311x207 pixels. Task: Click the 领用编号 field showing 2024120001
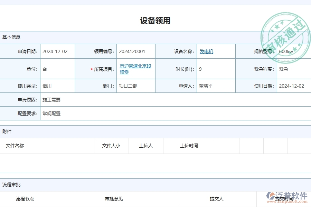click(x=131, y=51)
